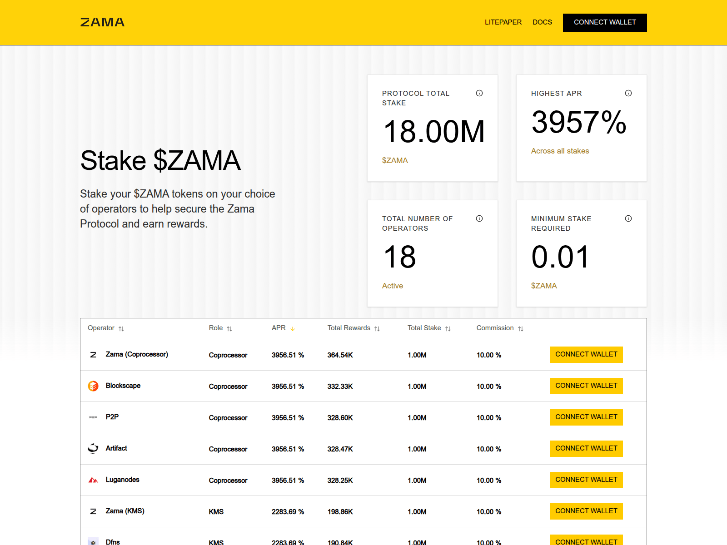Click the Zama (Coprocessor) operator logo
The width and height of the screenshot is (727, 545).
click(93, 355)
